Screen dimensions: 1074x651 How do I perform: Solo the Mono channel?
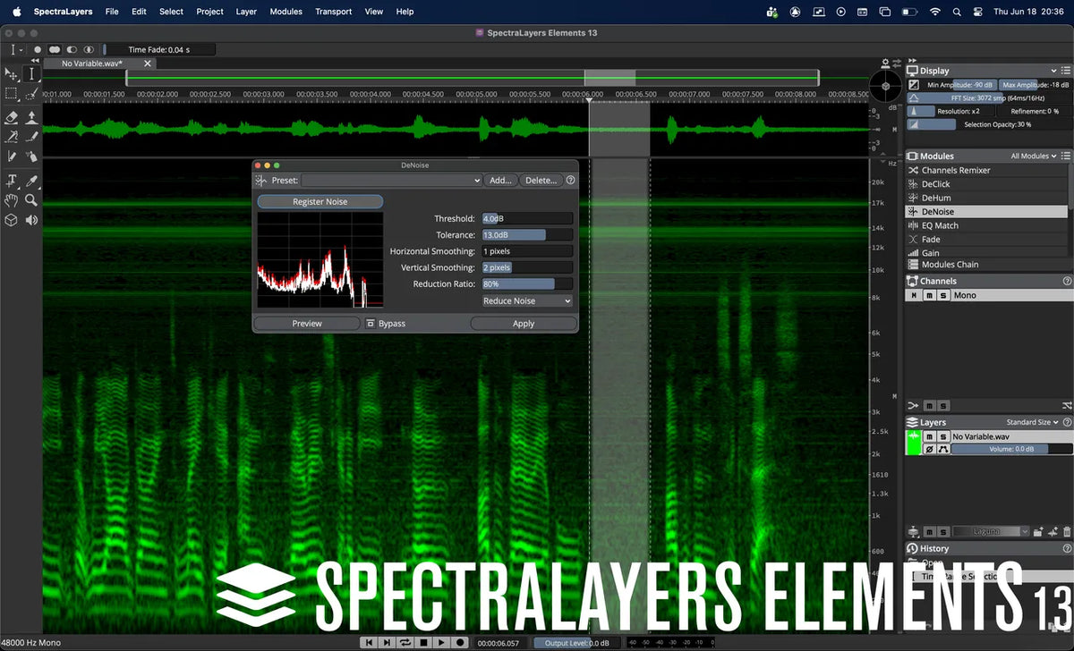point(942,296)
